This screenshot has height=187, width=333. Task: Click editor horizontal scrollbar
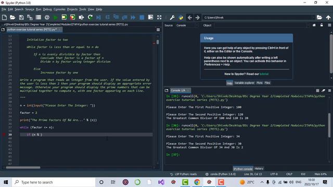(23, 167)
